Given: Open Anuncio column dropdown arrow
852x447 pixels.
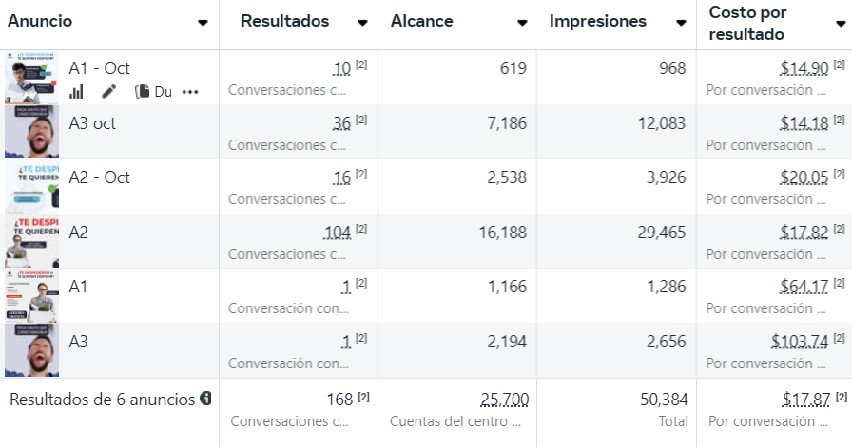Looking at the screenshot, I should point(203,23).
